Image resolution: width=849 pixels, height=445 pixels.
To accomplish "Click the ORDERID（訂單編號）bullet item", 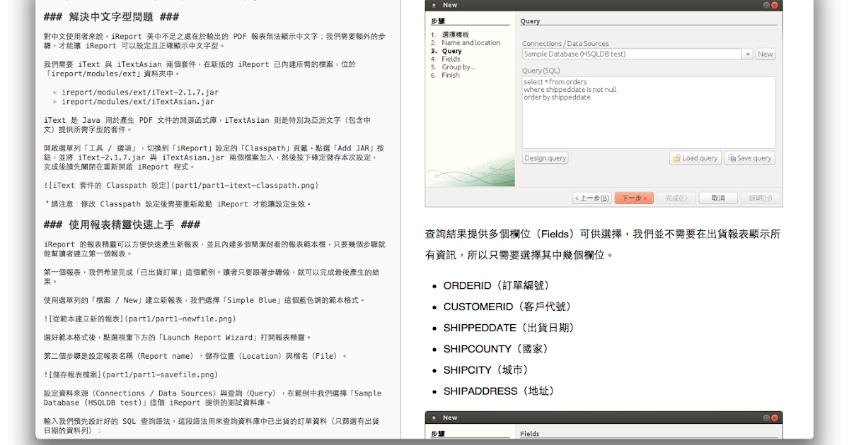I will (x=497, y=285).
